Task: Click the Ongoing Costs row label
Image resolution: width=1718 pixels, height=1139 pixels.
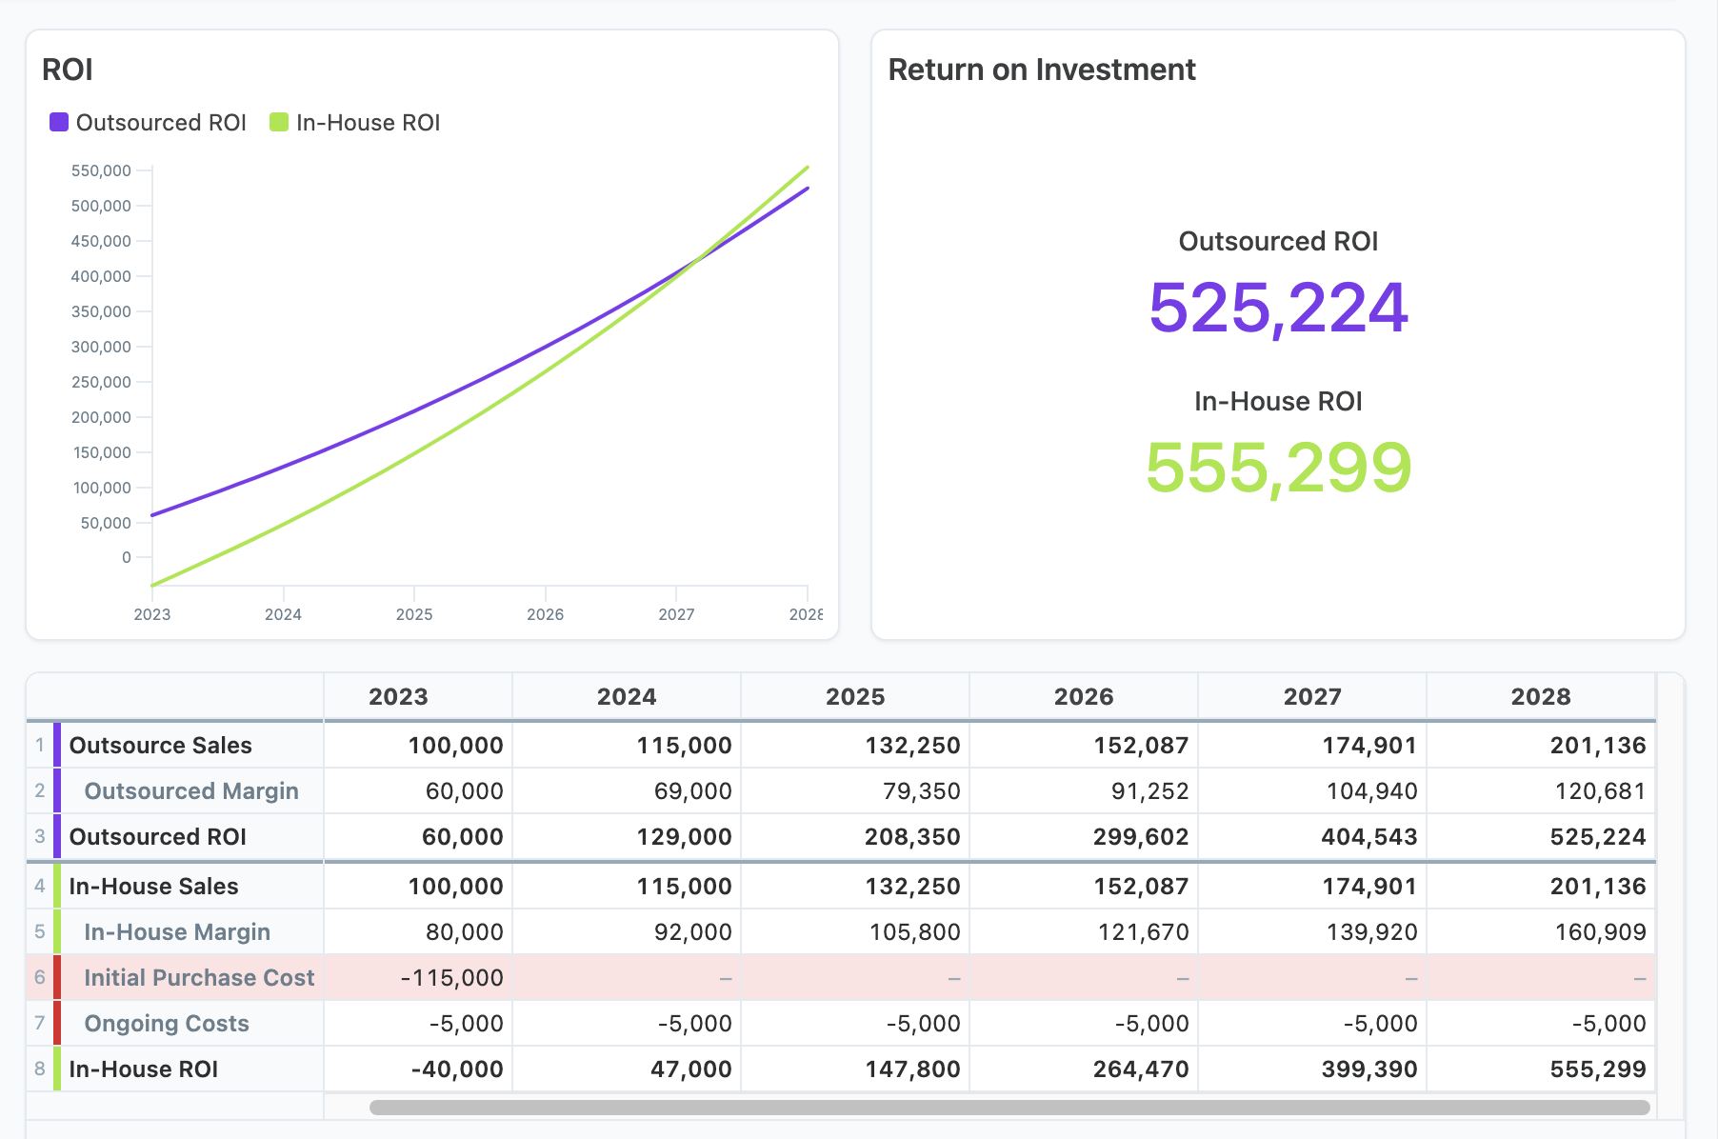Action: pos(167,1024)
